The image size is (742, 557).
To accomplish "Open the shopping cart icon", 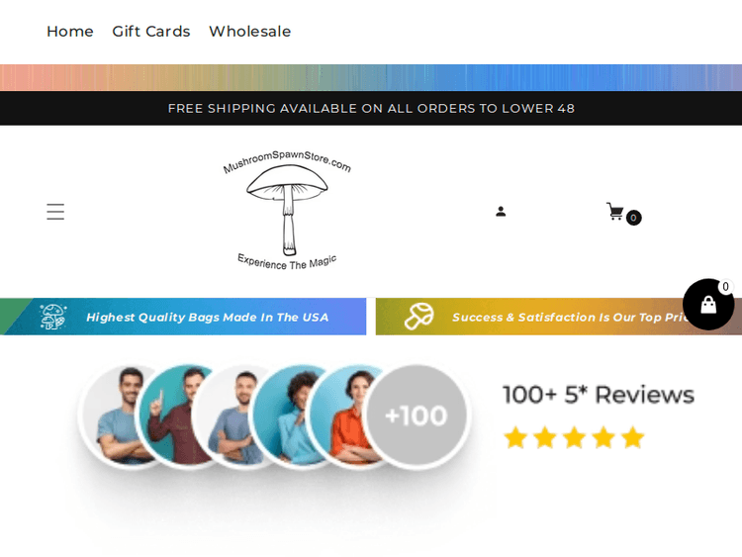I will click(x=615, y=212).
